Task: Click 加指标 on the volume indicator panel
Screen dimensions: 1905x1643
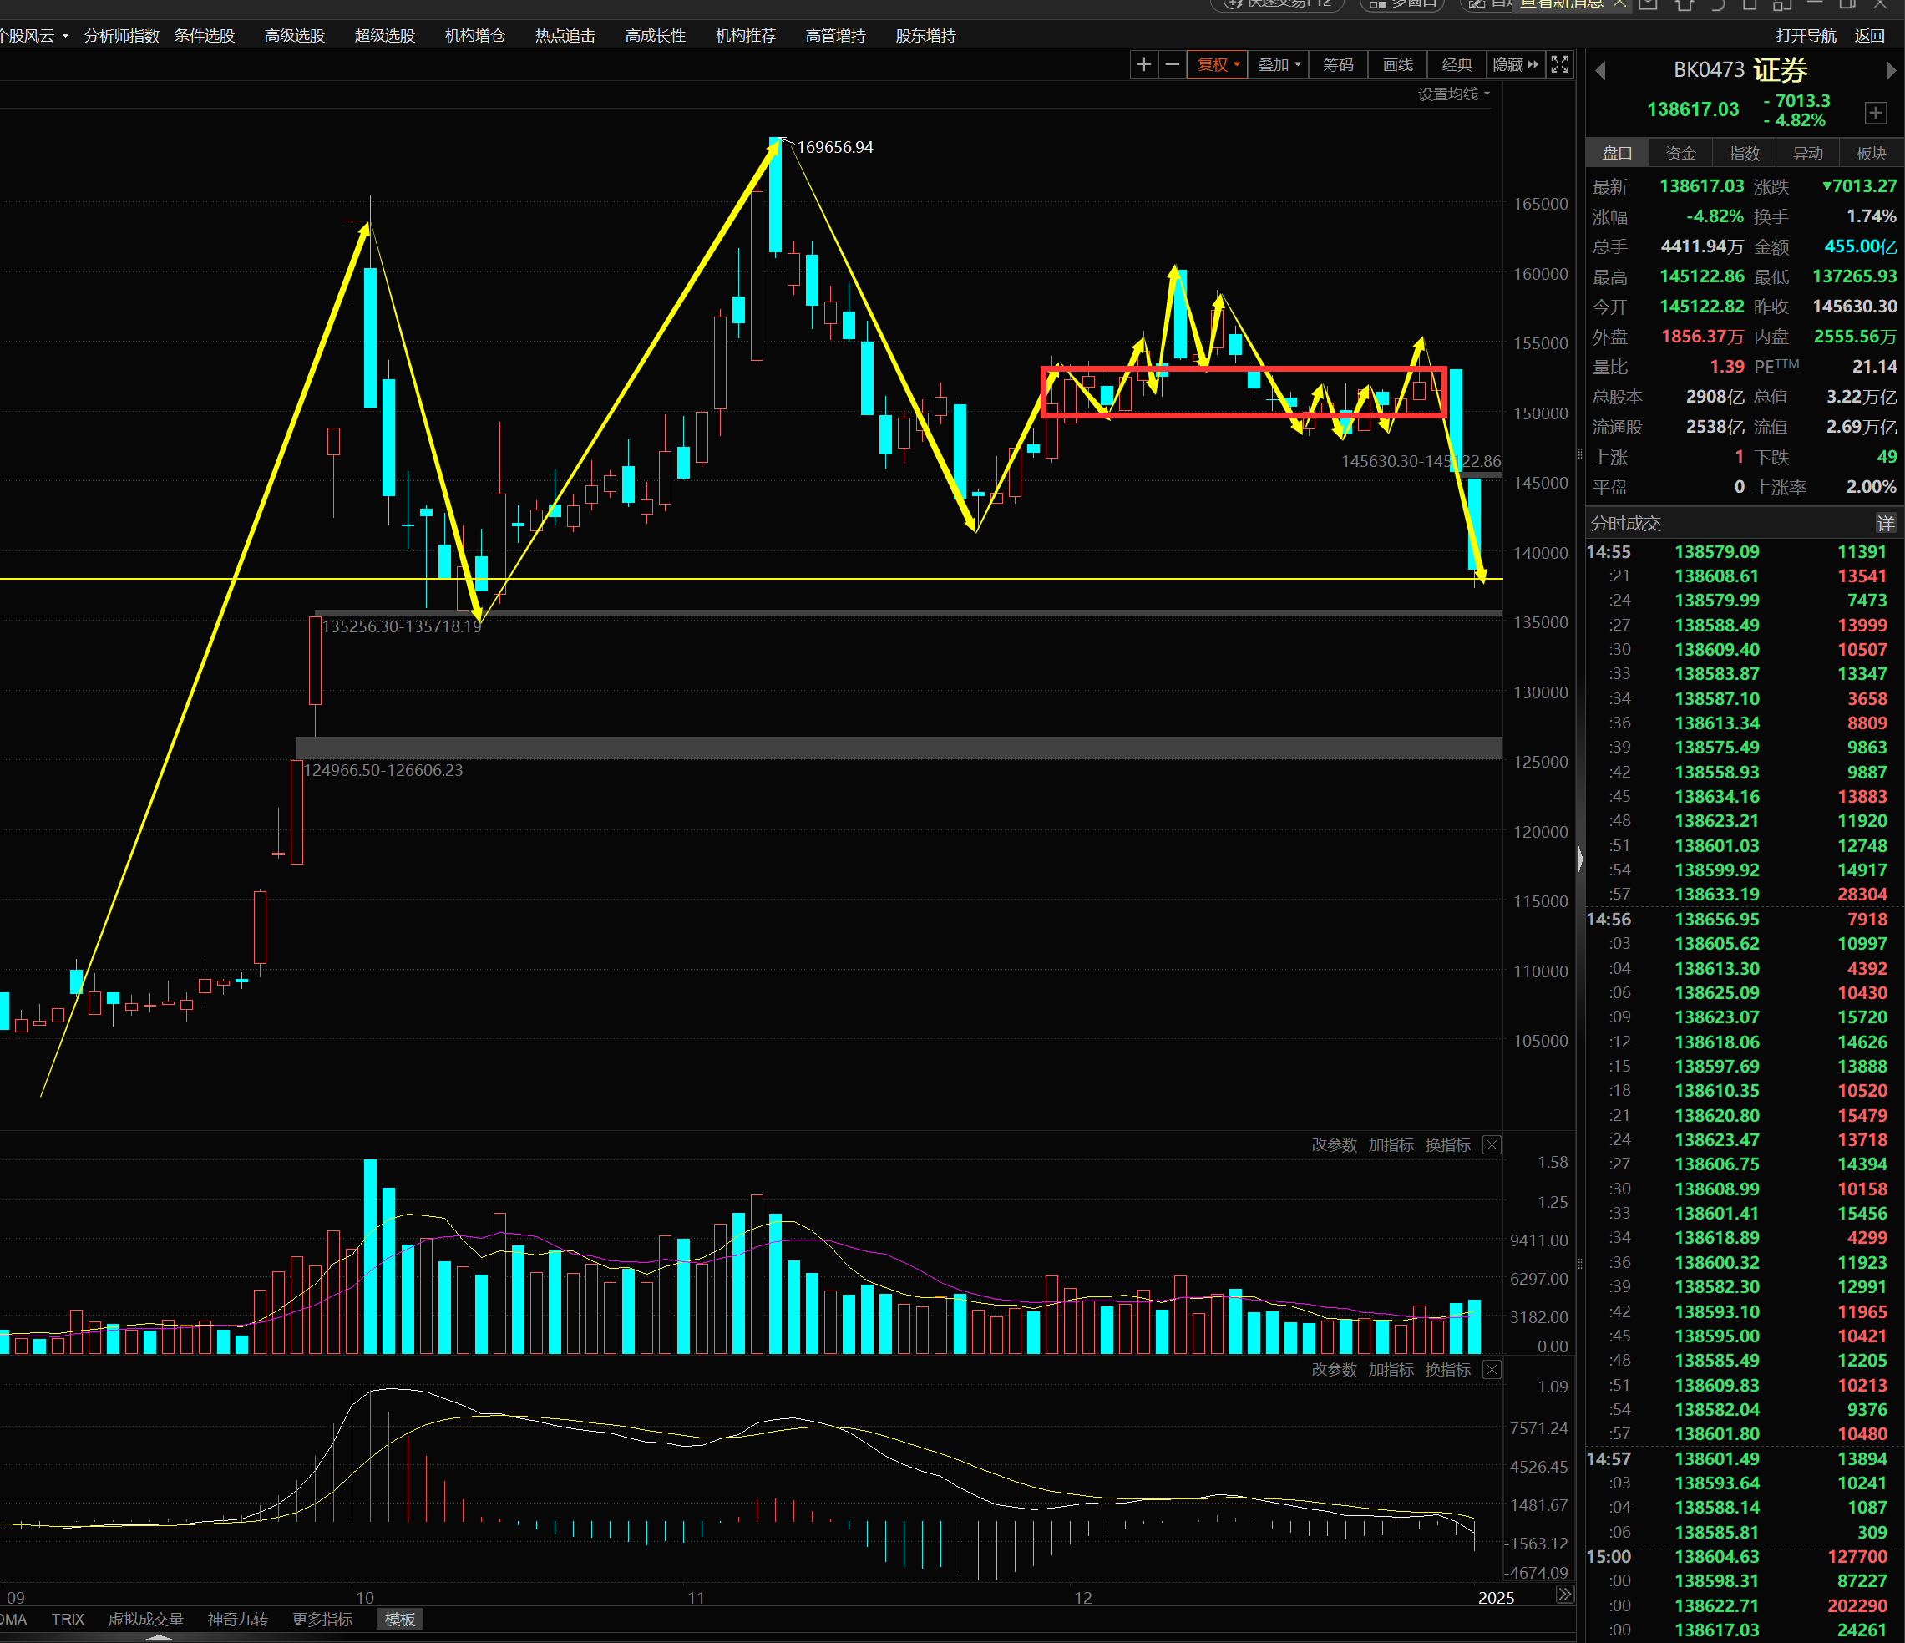Action: [x=1391, y=1144]
